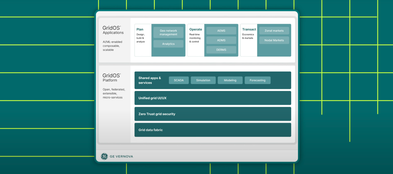
Task: Click the GE VERNOVA wordmark text
Action: (121, 157)
